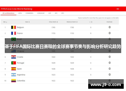126x91 pixels.
Task: Click rank number 10
Action: [5, 81]
